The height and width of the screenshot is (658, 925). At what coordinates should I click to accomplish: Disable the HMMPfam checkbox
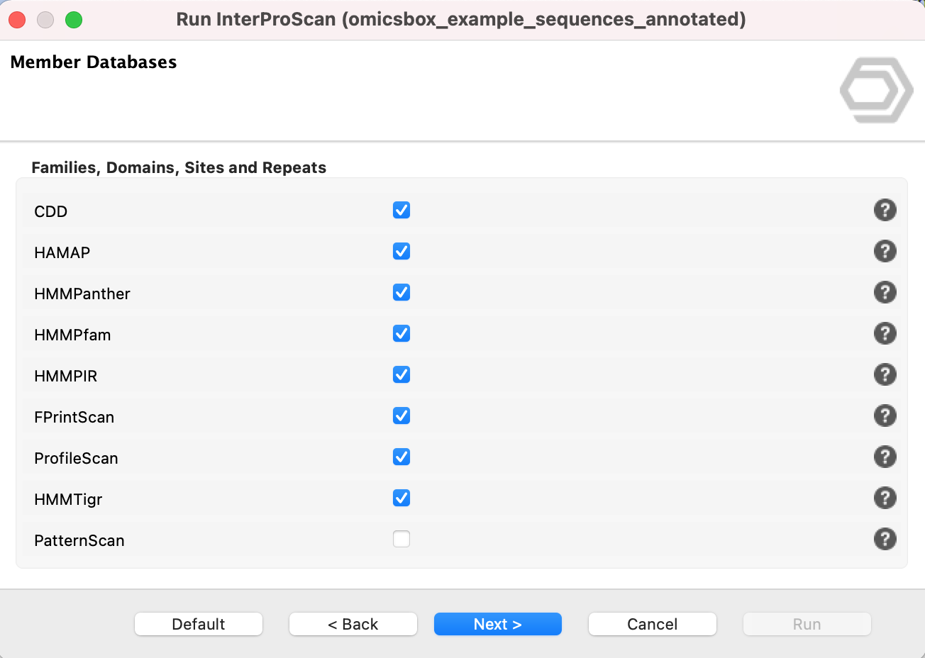tap(401, 334)
